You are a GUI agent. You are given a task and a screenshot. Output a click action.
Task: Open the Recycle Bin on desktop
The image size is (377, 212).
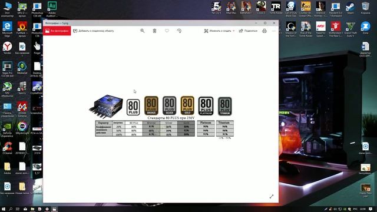tap(365, 8)
